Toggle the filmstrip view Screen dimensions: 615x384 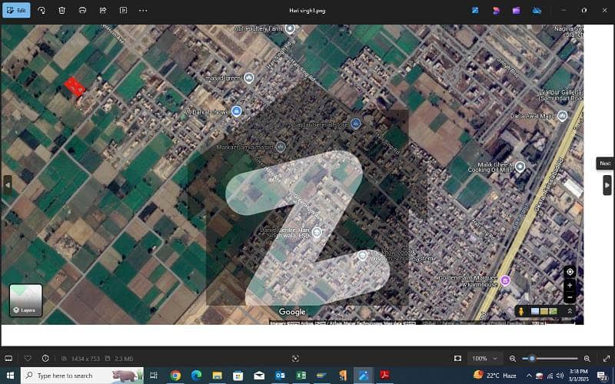coord(9,359)
